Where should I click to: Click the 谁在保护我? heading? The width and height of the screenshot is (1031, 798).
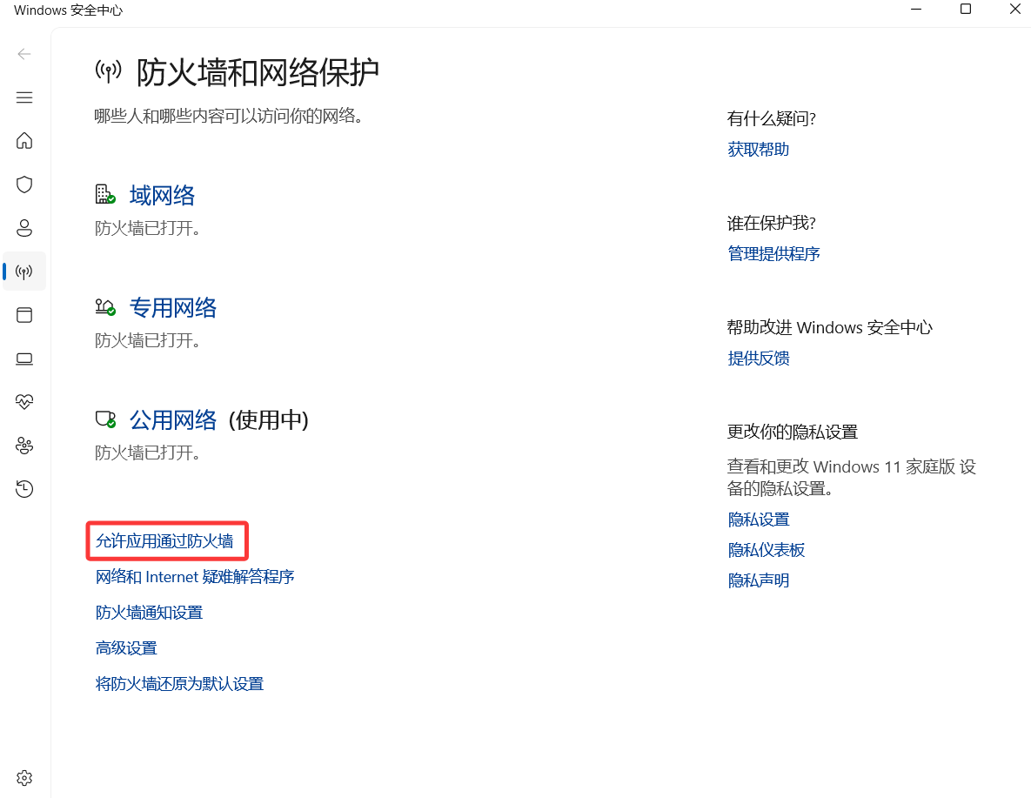pyautogui.click(x=771, y=223)
